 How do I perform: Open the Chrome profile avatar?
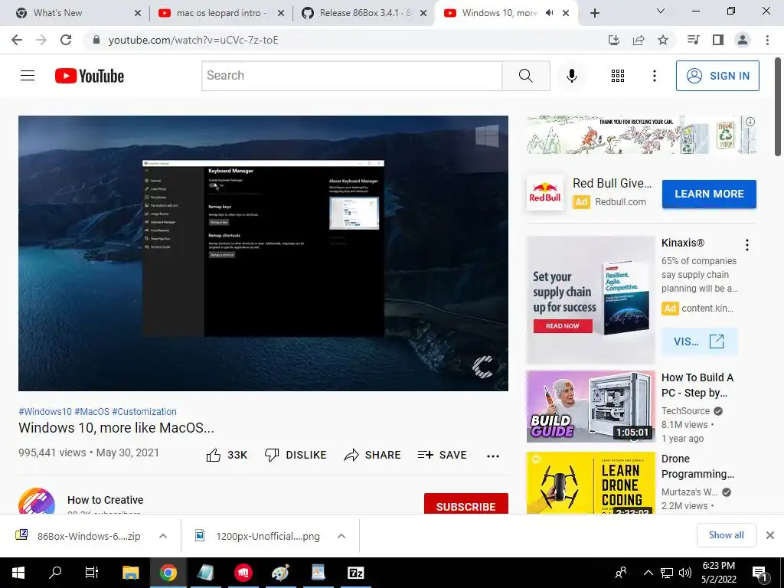743,40
